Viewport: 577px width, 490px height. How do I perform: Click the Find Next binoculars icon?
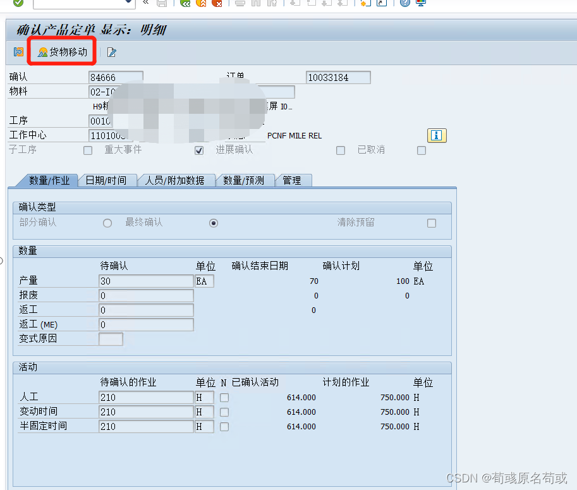coord(272,3)
